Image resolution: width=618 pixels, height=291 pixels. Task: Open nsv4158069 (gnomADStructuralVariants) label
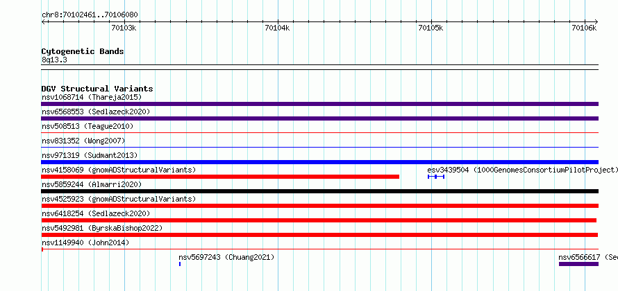click(x=119, y=170)
